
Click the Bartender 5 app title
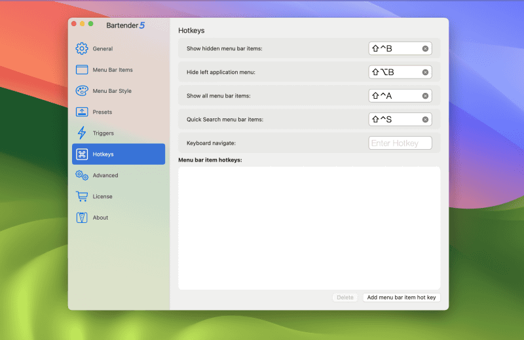tap(125, 25)
